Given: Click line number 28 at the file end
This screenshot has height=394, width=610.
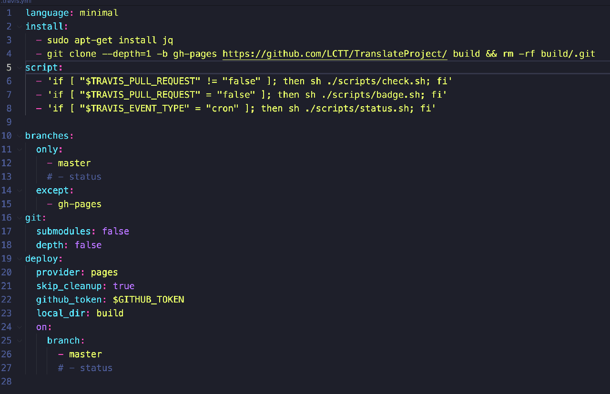Looking at the screenshot, I should (7, 381).
